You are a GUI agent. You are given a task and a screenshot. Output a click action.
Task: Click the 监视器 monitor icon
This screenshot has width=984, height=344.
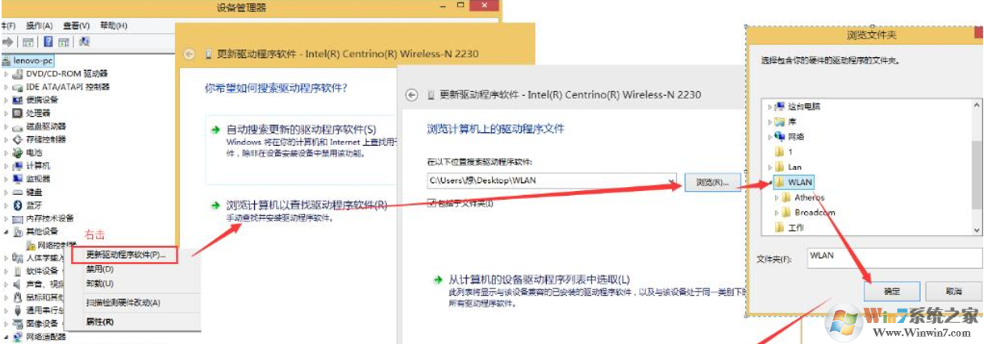pos(19,179)
